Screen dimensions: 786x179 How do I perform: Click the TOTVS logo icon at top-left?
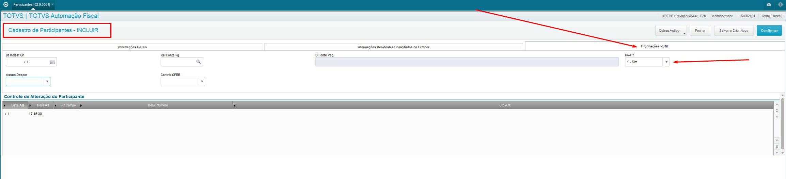pos(5,4)
